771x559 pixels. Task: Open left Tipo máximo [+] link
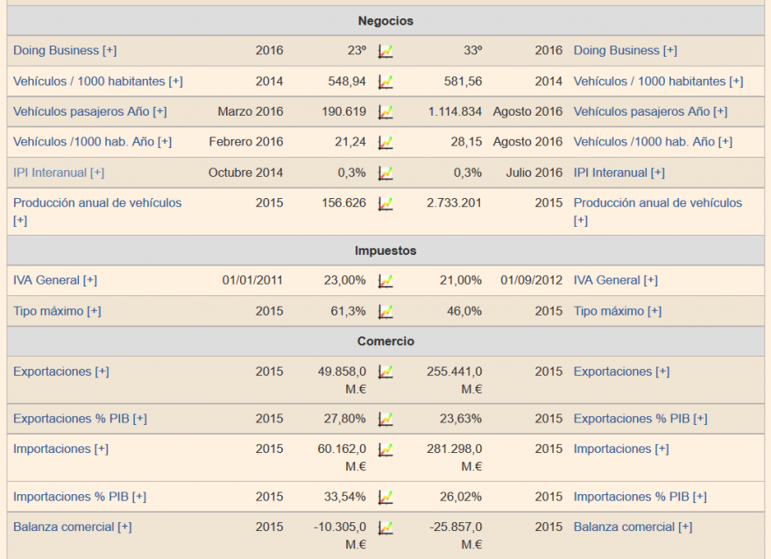click(x=57, y=311)
